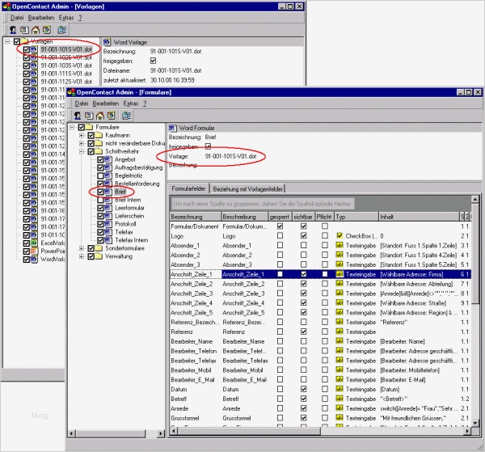
Task: Toggle sichtbar checkbox in Betreff row
Action: click(x=304, y=399)
